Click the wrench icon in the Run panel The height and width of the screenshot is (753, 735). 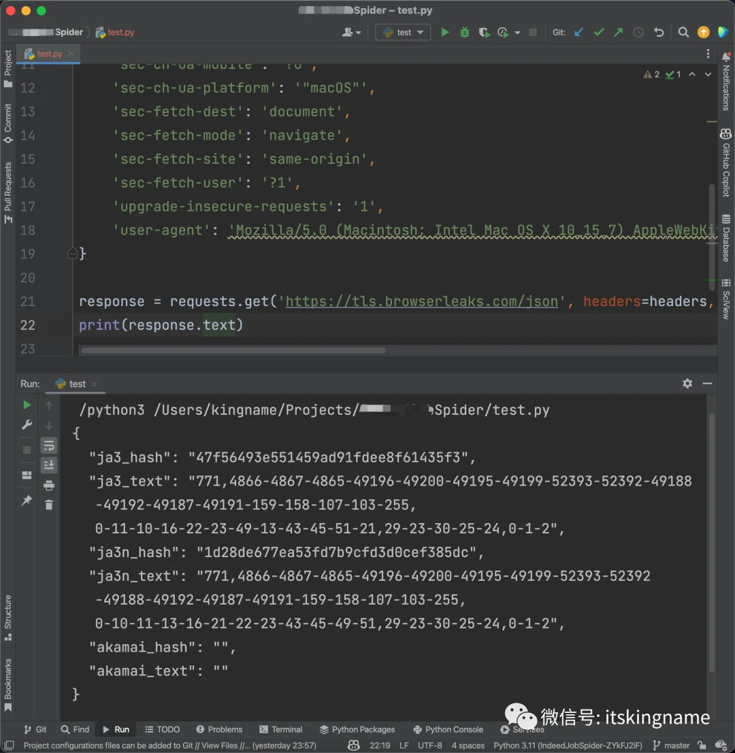click(x=27, y=424)
